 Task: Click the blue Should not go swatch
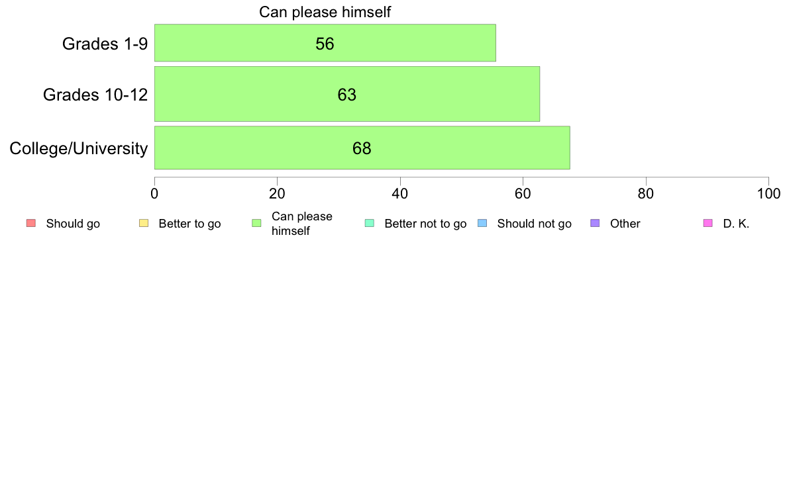pos(482,223)
